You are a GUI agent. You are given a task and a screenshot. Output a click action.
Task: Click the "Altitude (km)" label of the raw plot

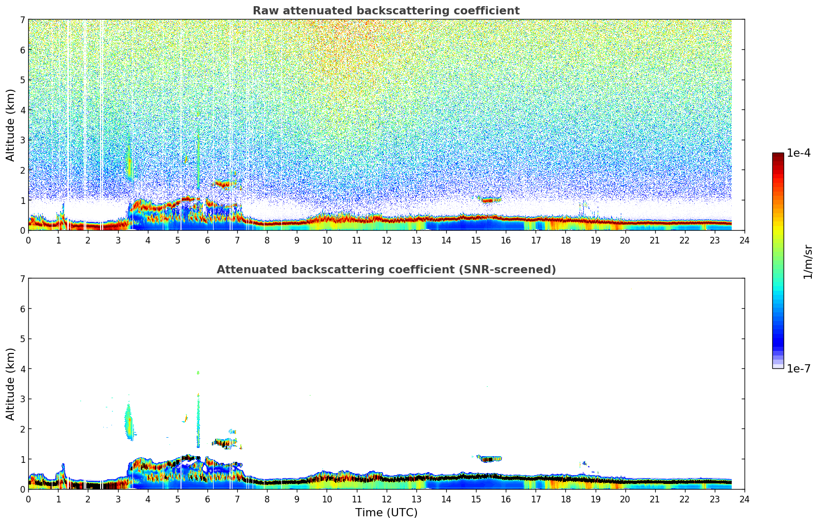click(11, 125)
